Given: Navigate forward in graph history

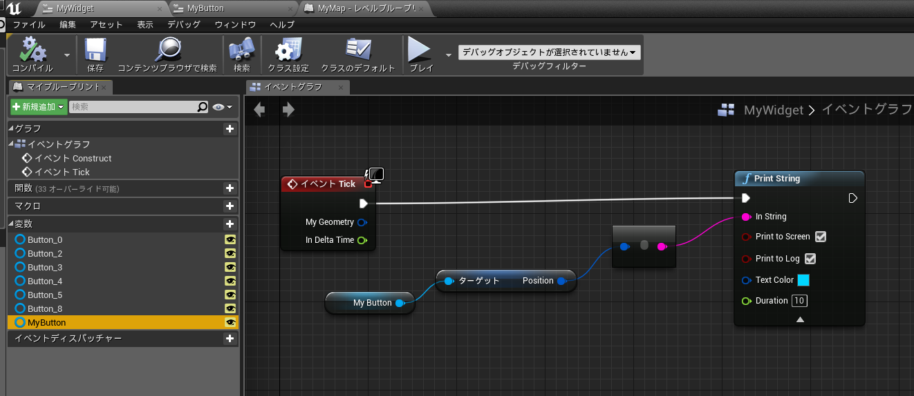Looking at the screenshot, I should (288, 110).
